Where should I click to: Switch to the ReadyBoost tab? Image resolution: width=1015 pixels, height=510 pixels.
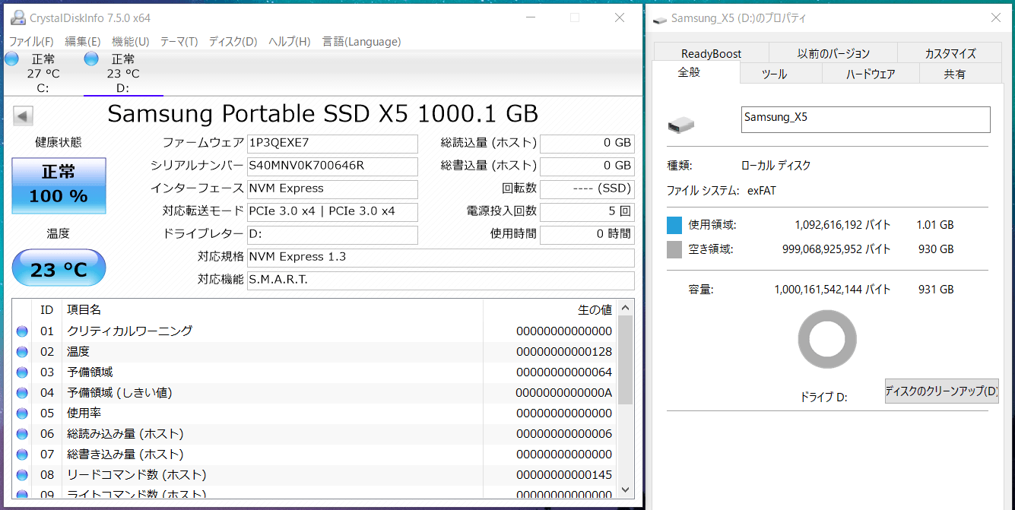pyautogui.click(x=711, y=53)
